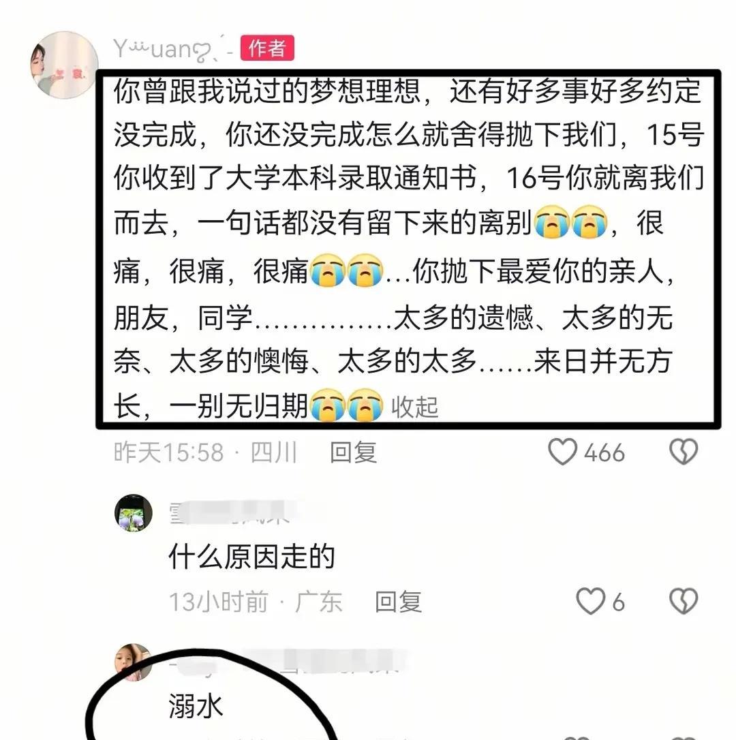The height and width of the screenshot is (740, 736).
Task: Click the 466 like count
Action: coord(604,452)
